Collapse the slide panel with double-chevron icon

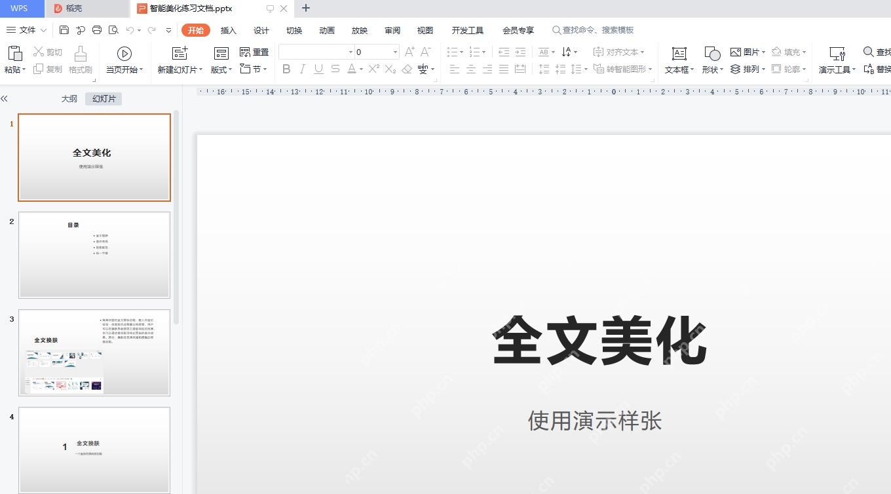[4, 99]
